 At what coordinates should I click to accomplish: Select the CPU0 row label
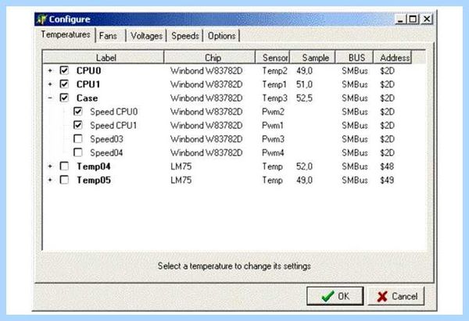tap(89, 70)
